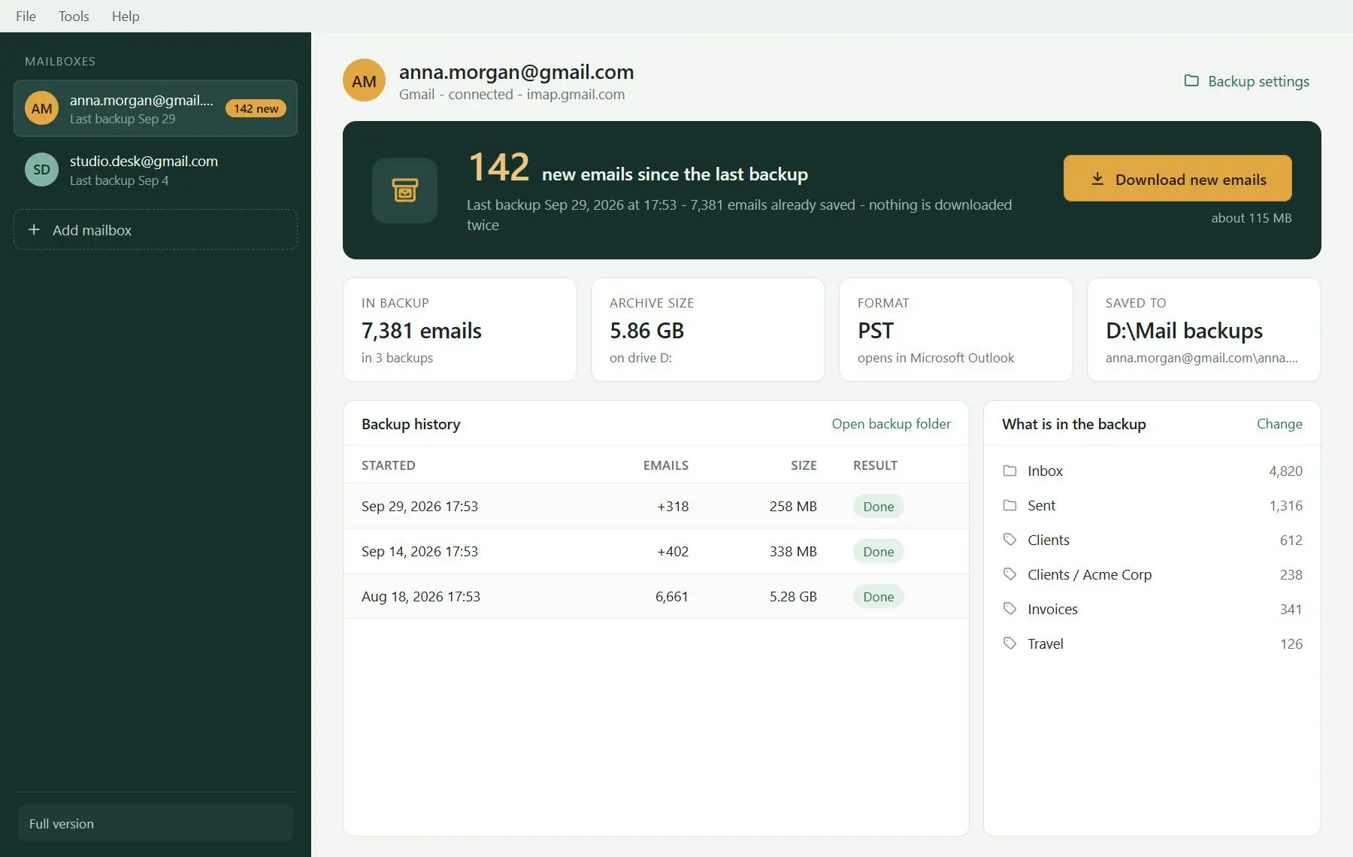Click the 5.86 GB Archive Size card
The height and width of the screenshot is (857, 1353).
[x=708, y=329]
